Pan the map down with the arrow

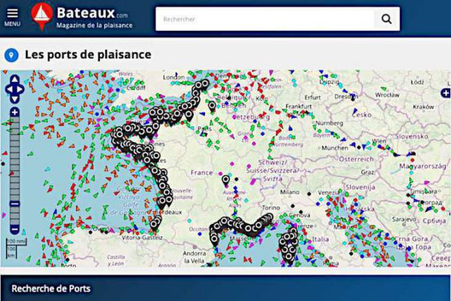tap(15, 98)
